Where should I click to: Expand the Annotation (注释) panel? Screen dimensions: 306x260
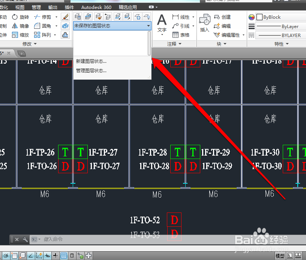click(x=174, y=44)
